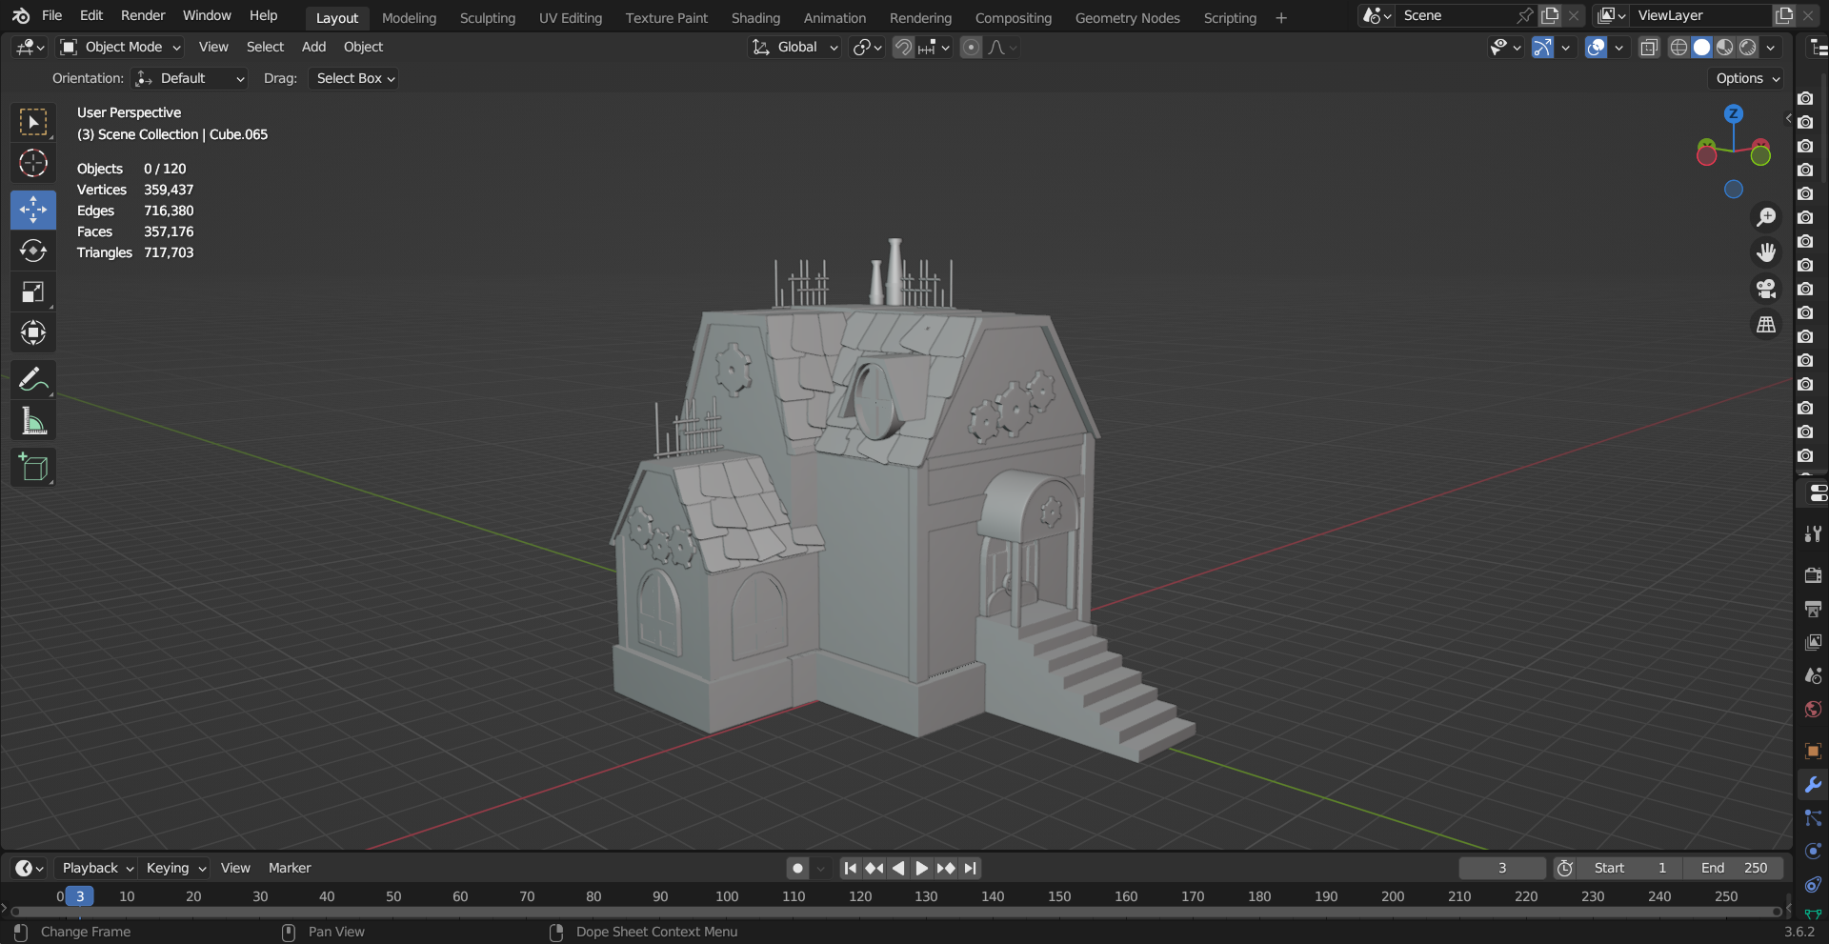Activate the Add Cube tool
This screenshot has width=1829, height=944.
coord(32,467)
